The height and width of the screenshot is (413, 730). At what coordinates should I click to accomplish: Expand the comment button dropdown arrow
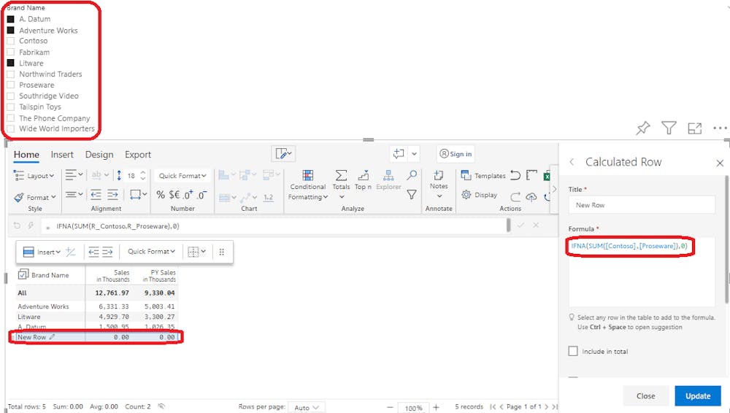click(414, 154)
